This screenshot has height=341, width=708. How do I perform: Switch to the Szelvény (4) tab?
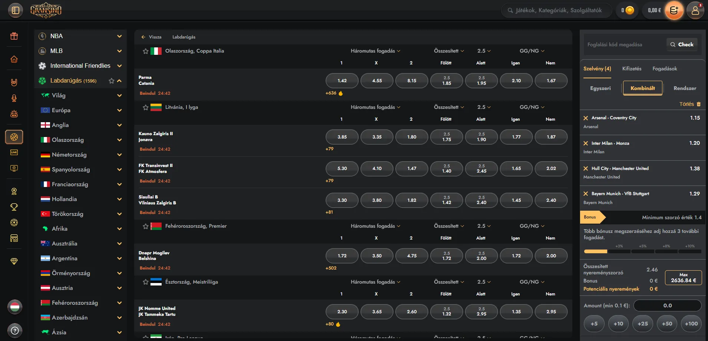(x=597, y=69)
